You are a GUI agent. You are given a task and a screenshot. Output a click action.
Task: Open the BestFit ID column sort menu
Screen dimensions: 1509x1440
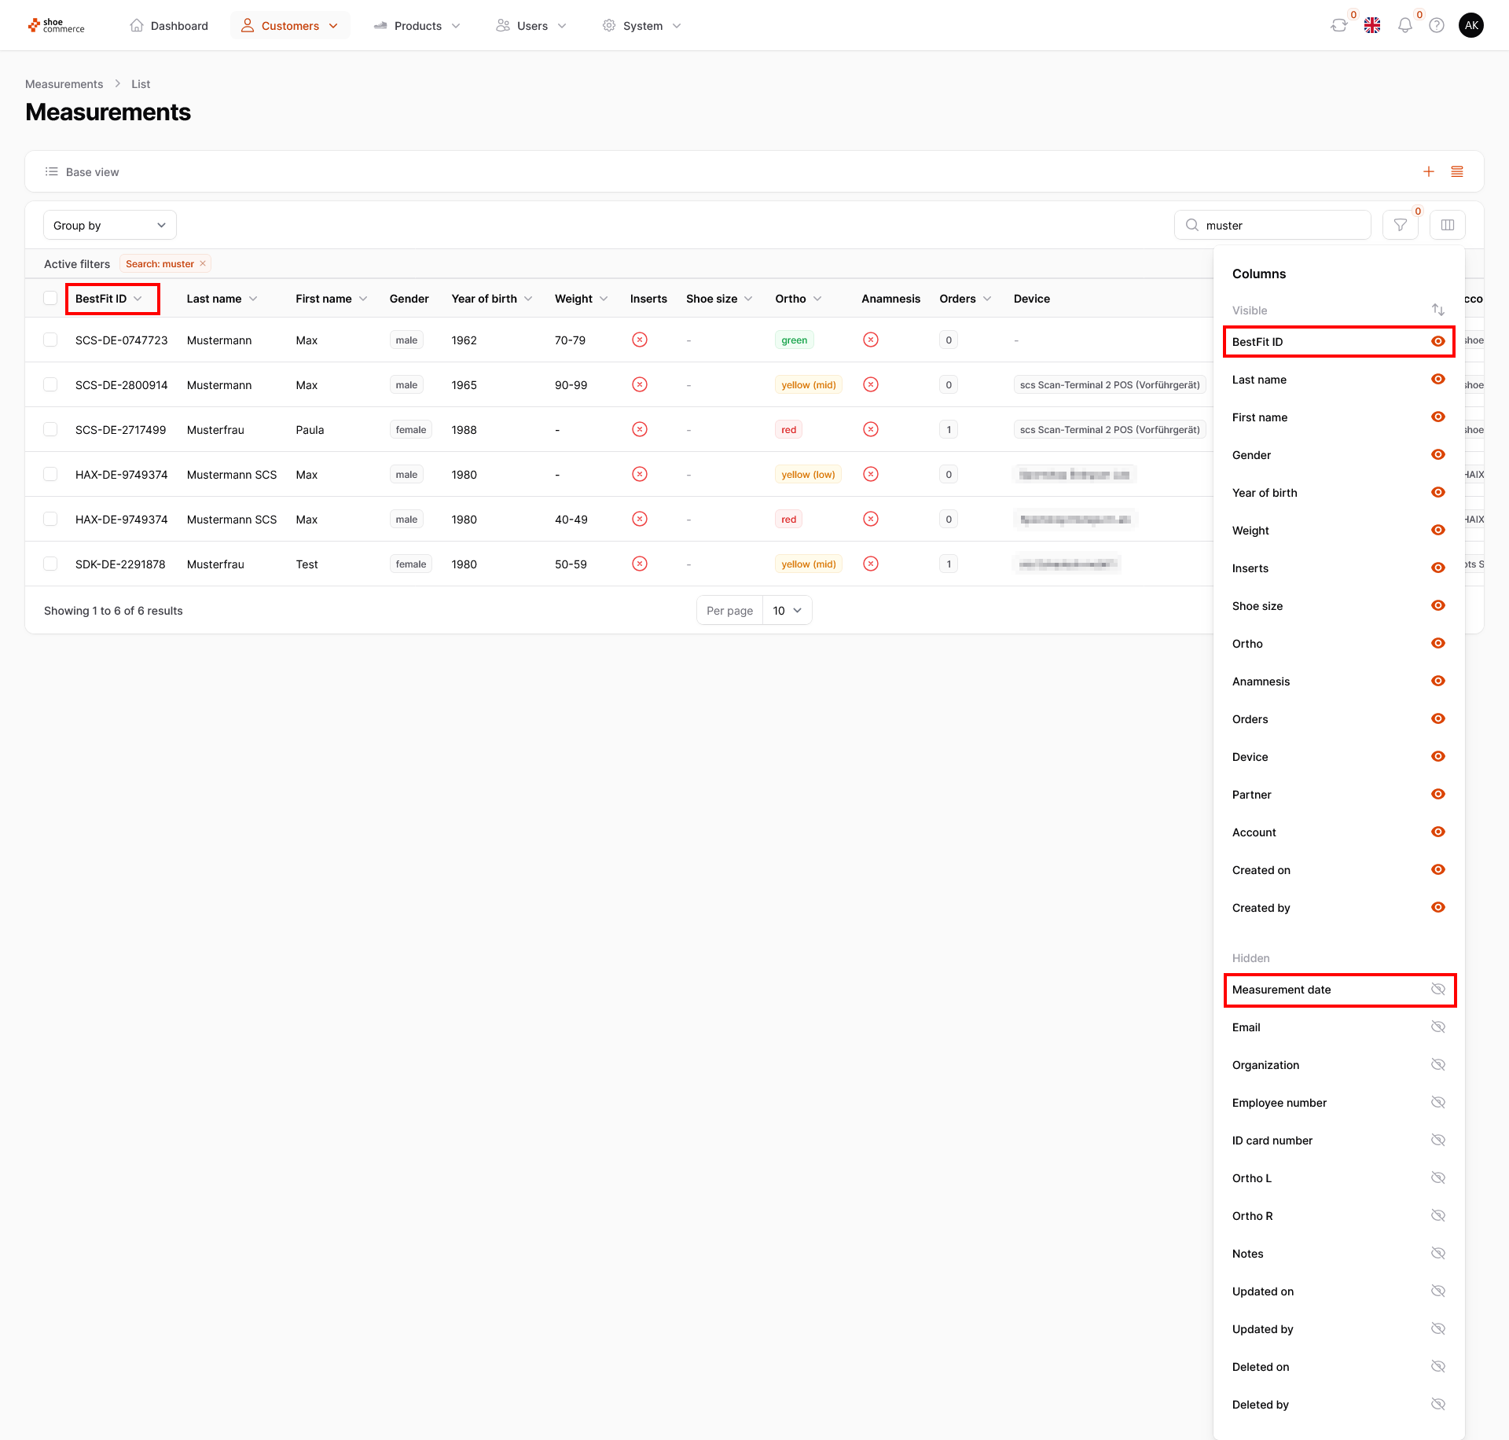click(138, 299)
